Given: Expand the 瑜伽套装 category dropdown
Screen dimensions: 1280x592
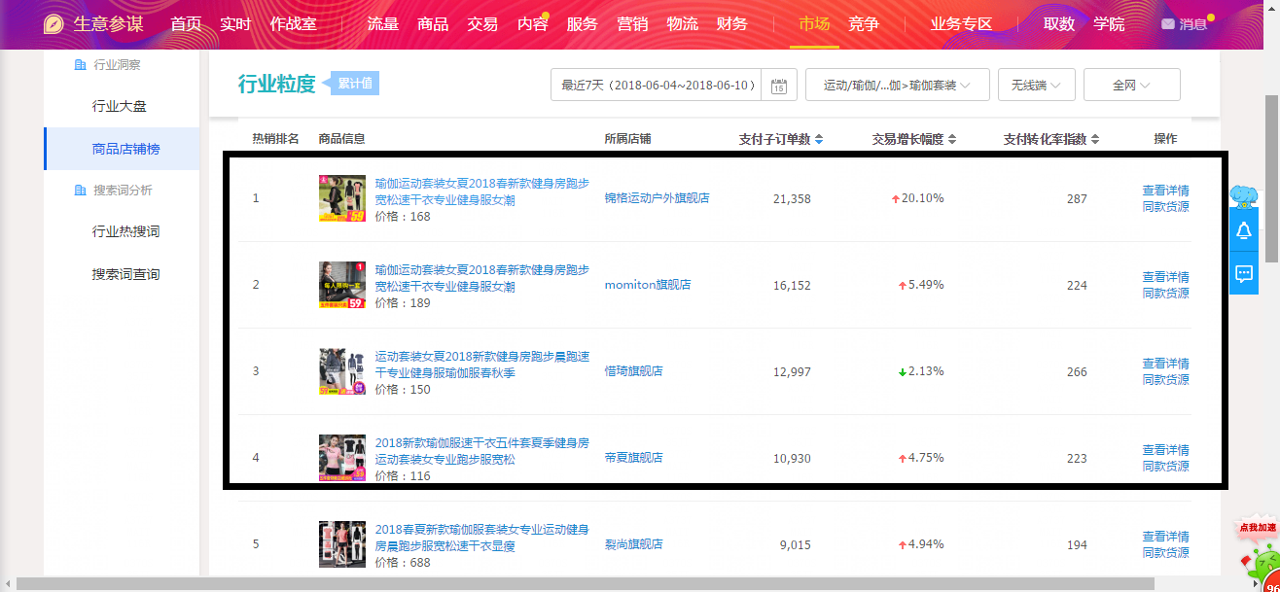Looking at the screenshot, I should 897,86.
